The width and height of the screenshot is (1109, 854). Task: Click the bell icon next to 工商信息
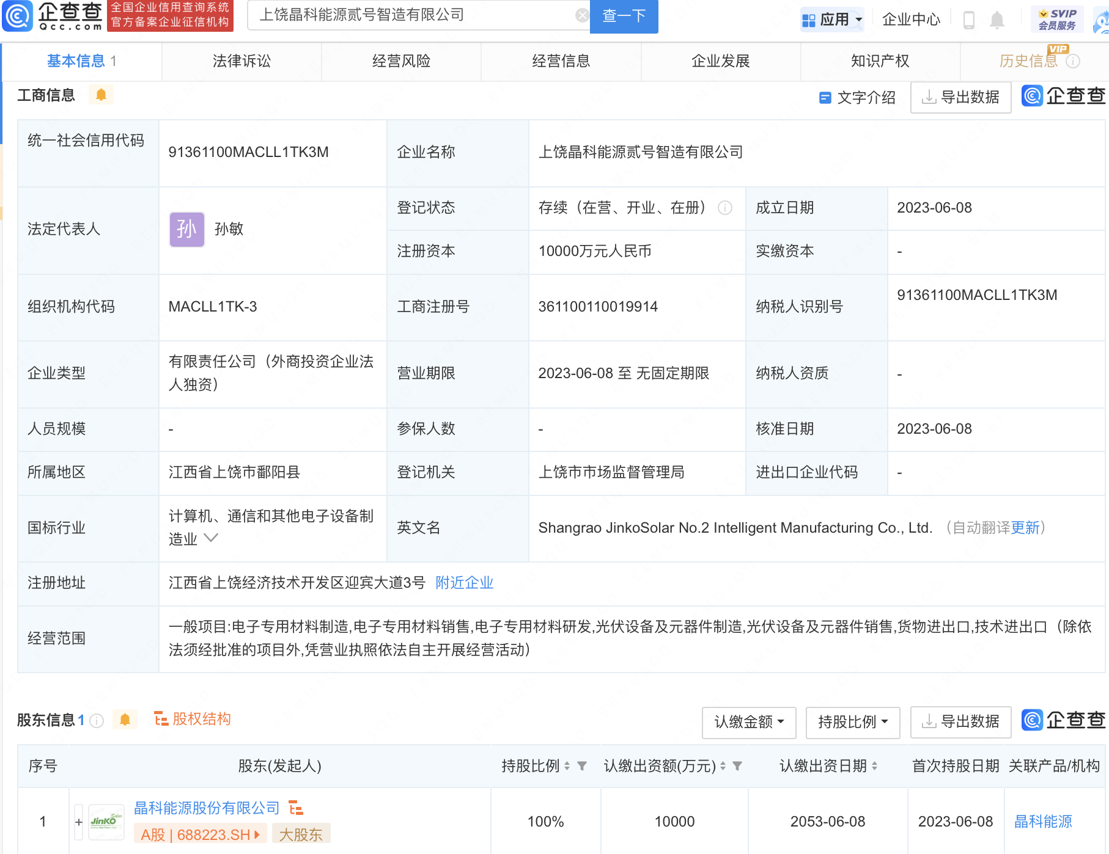(x=101, y=95)
